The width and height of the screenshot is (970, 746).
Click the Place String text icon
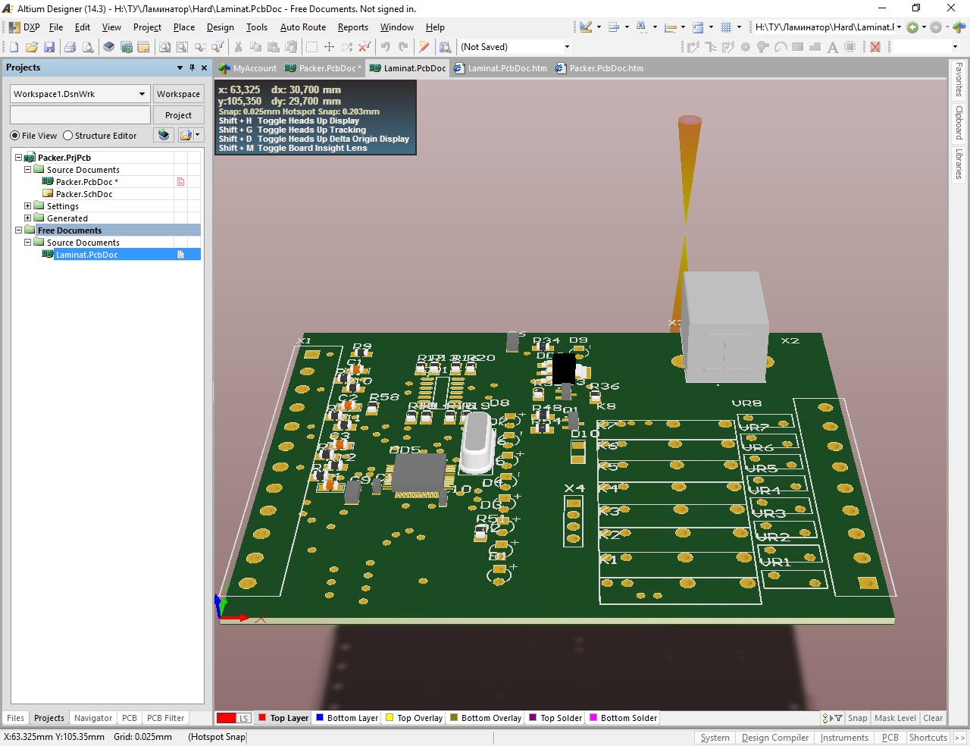(832, 47)
